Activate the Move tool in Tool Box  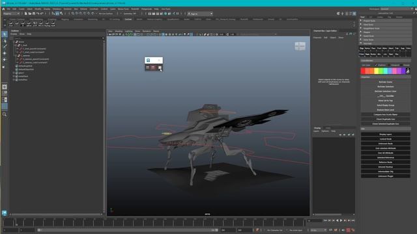(5, 53)
